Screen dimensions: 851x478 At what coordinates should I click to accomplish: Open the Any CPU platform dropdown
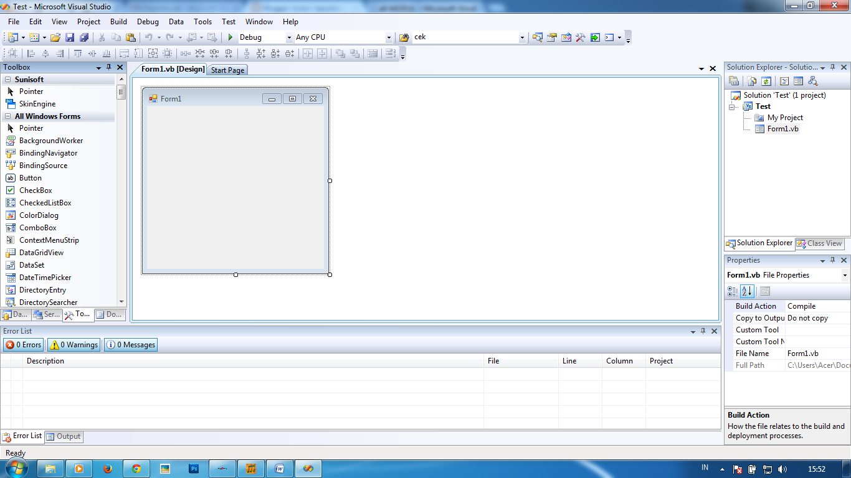pos(389,37)
